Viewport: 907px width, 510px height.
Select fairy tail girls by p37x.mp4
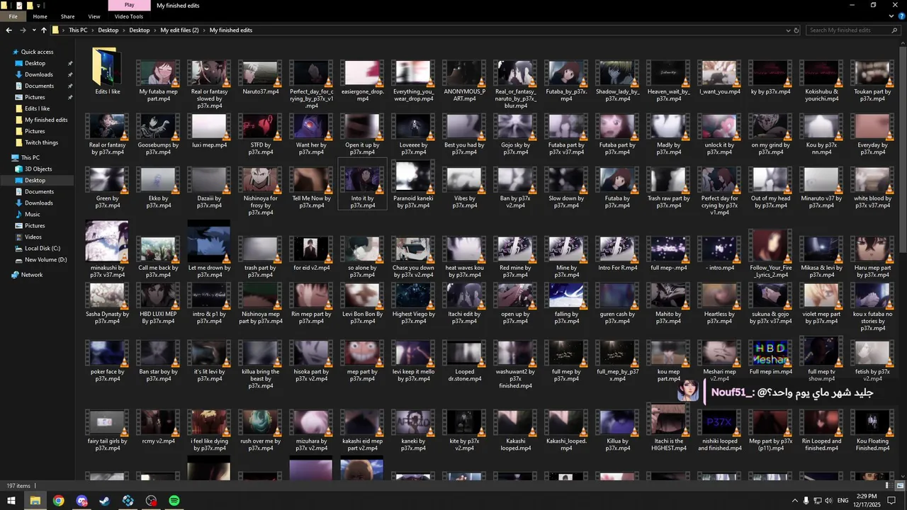107,421
